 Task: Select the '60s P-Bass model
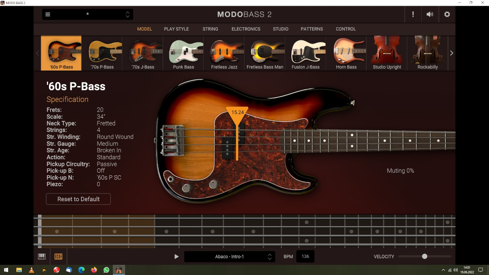(x=61, y=53)
